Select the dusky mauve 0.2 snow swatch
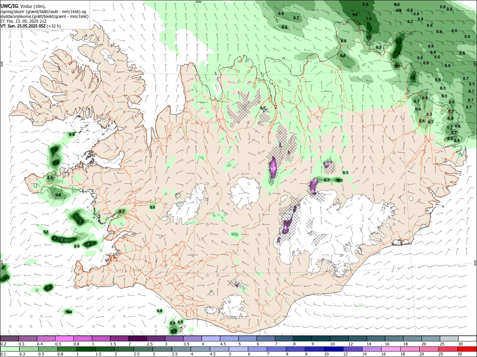 [9, 338]
